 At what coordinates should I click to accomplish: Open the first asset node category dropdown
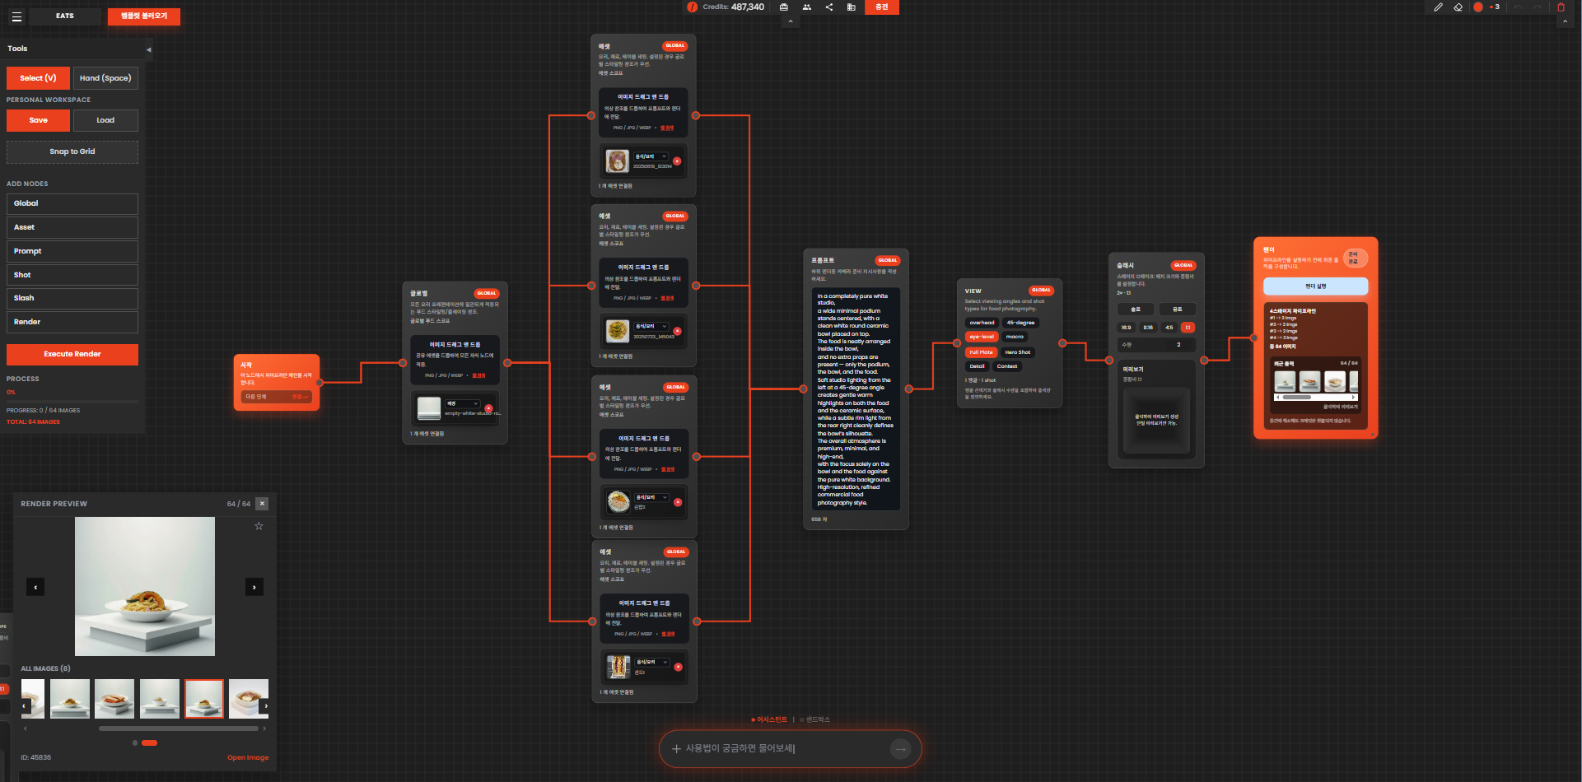click(x=651, y=156)
